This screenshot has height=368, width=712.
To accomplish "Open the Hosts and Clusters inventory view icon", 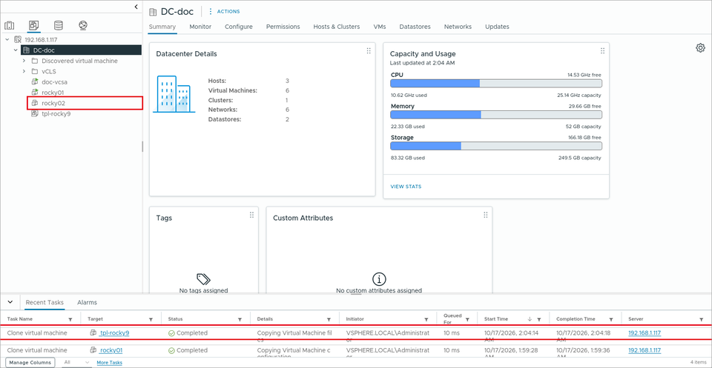I will pyautogui.click(x=10, y=25).
